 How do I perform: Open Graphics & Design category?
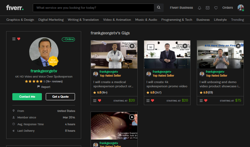point(20,20)
